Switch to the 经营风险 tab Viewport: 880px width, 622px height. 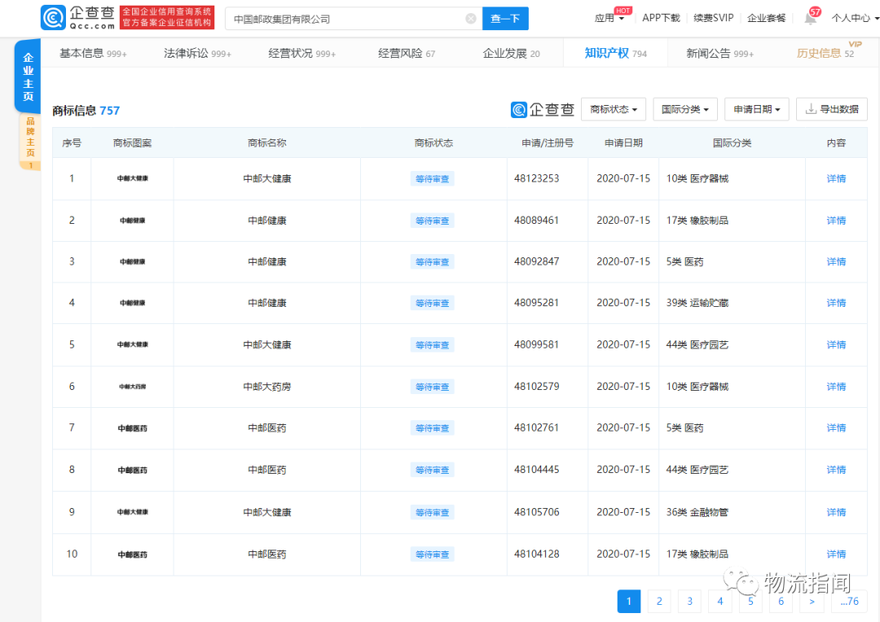point(407,54)
